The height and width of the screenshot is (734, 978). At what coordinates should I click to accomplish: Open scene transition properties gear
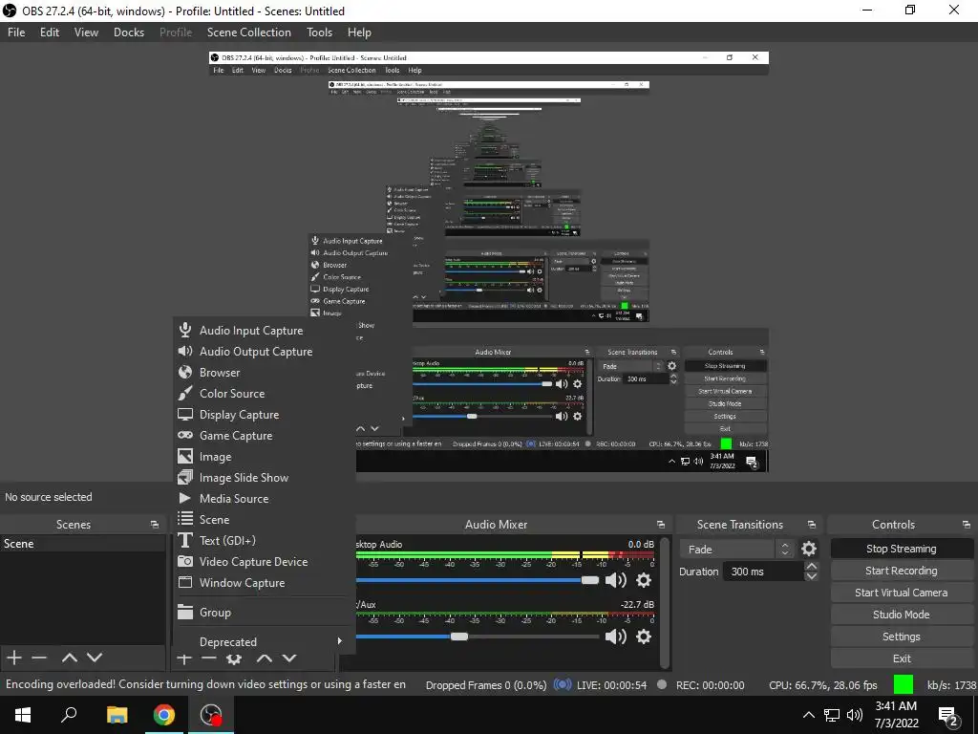pyautogui.click(x=809, y=549)
